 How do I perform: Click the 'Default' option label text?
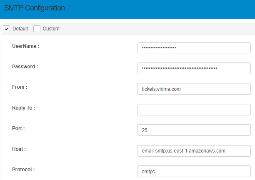click(20, 29)
